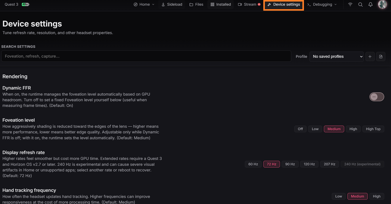Viewport: 391px width, 204px height.
Task: Set Foveation level to Off
Action: (x=300, y=129)
